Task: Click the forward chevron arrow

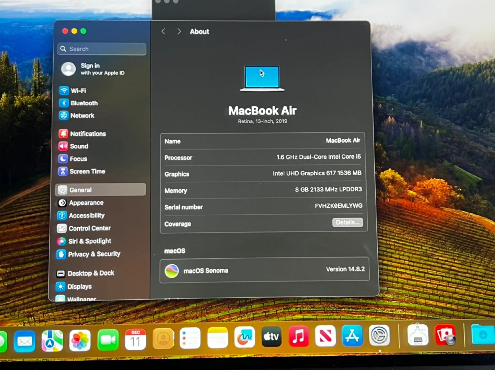Action: [179, 32]
